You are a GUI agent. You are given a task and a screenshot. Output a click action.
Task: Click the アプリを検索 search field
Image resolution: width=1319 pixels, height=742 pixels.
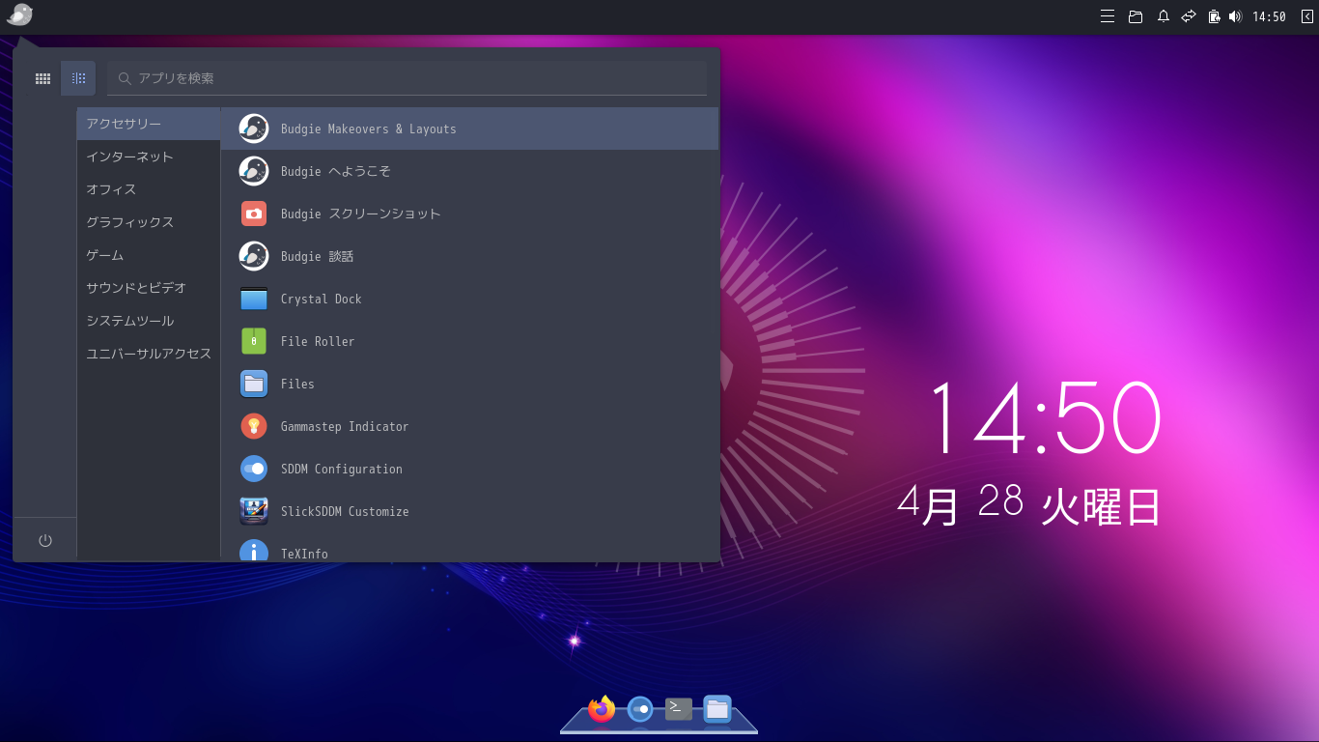tap(406, 78)
